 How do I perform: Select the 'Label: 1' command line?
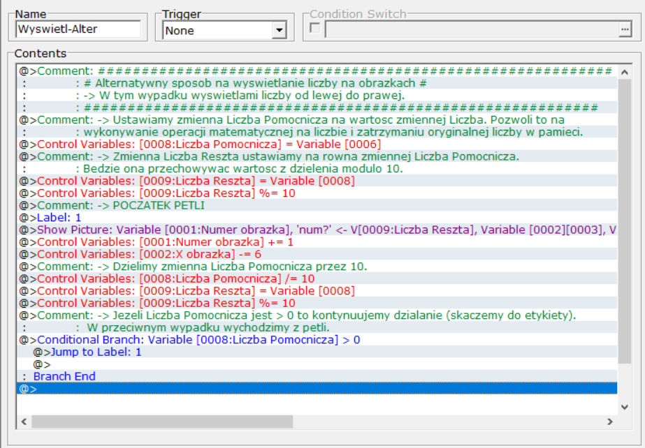[317, 218]
